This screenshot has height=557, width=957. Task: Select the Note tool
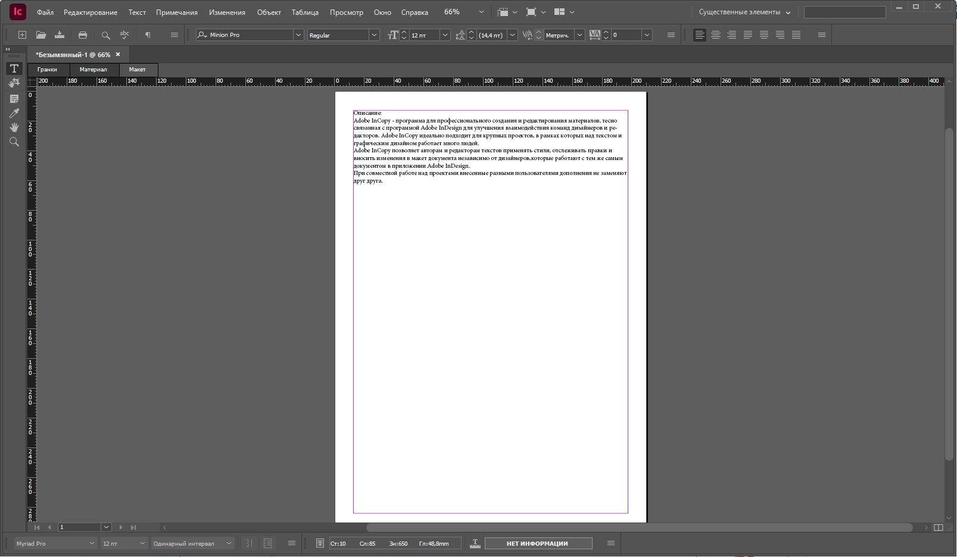(14, 98)
